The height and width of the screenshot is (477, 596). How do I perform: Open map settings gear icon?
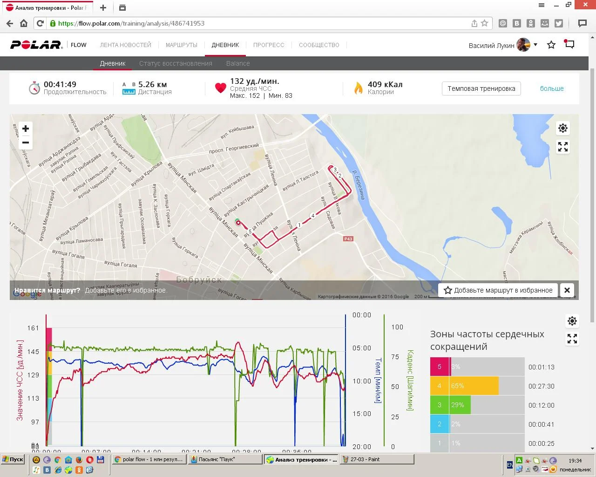coord(563,128)
